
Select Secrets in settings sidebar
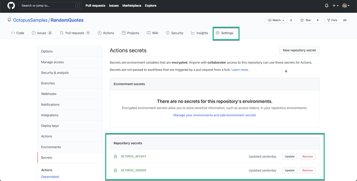pos(70,157)
